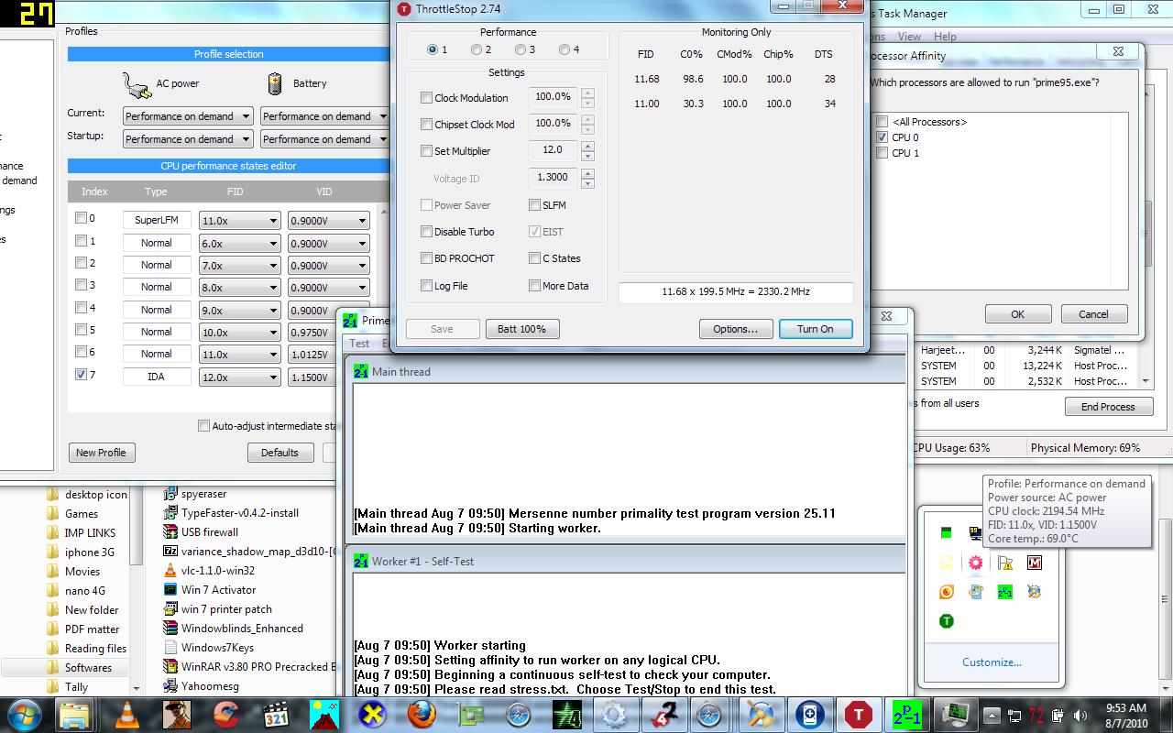Check Auto-adjust intermediate states option

[x=203, y=426]
